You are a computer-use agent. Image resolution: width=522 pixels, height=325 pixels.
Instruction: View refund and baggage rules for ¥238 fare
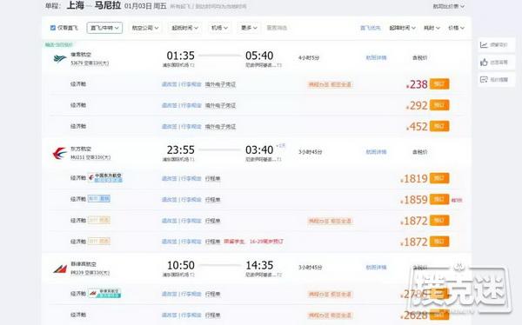click(182, 84)
